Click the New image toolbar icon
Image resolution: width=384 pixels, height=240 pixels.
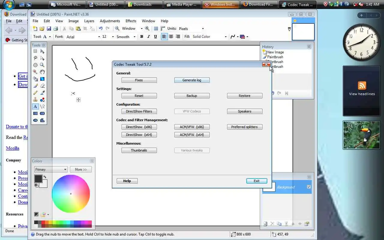coord(35,28)
